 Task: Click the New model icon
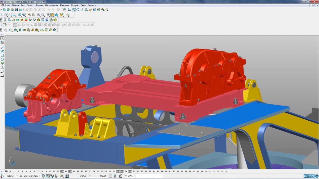click(4, 9)
